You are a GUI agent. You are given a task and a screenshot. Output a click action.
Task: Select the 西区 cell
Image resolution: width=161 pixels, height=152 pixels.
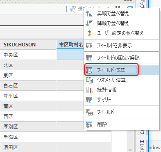click(28, 116)
